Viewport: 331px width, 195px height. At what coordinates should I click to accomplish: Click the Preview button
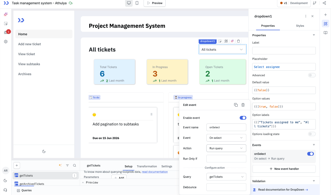pyautogui.click(x=155, y=3)
